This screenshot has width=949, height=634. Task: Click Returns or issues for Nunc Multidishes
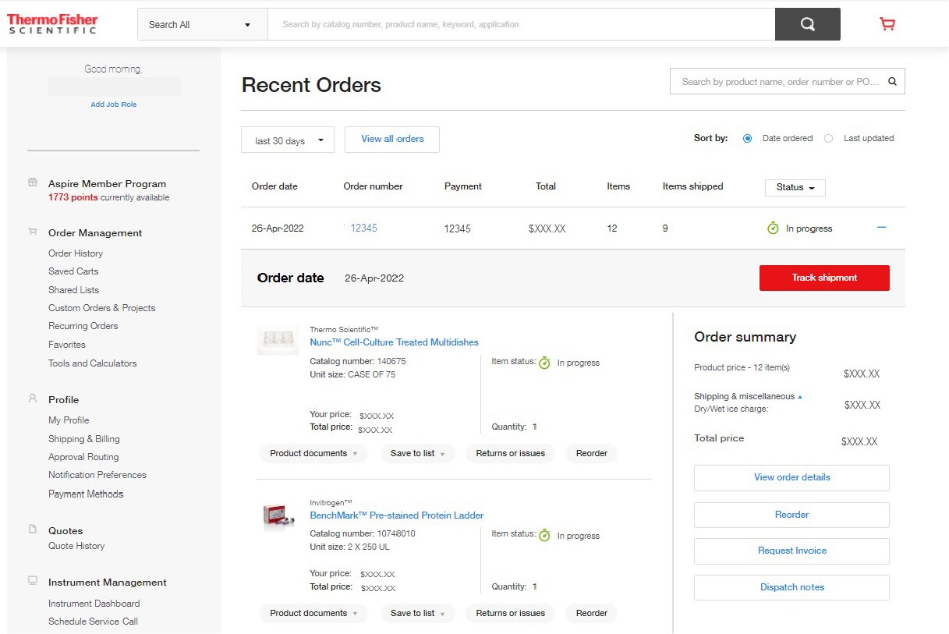point(511,453)
